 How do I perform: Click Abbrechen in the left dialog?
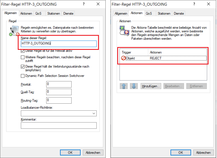click(93, 152)
